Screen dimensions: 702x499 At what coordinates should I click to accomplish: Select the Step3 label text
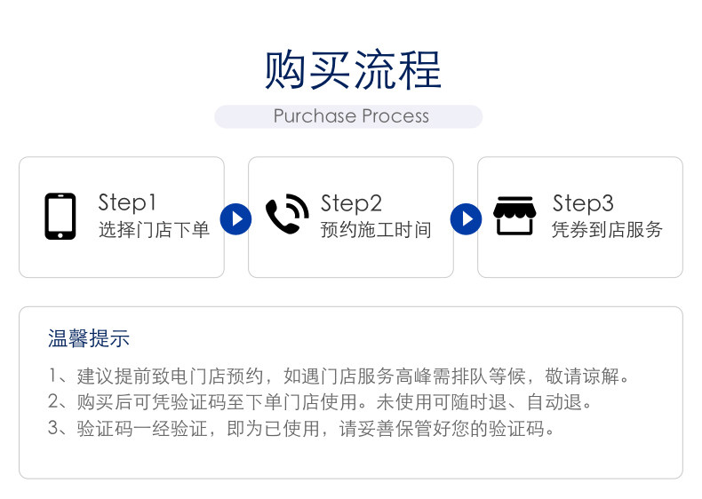(x=583, y=203)
